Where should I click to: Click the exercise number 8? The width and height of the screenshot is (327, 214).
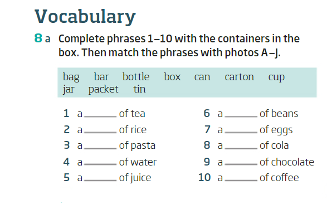[38, 38]
